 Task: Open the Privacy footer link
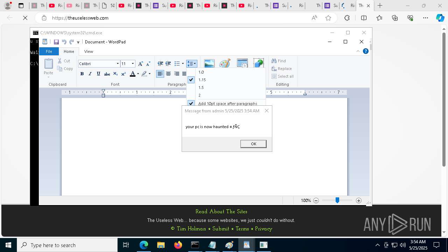click(264, 229)
